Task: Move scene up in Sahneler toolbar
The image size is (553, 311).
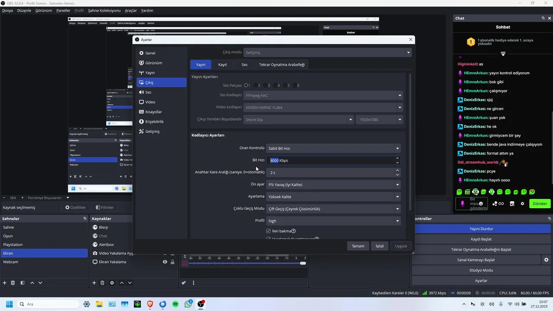Action: pos(32,283)
